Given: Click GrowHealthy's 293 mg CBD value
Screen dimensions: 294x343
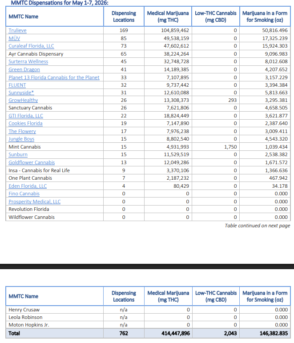Looking at the screenshot, I should pos(232,100).
